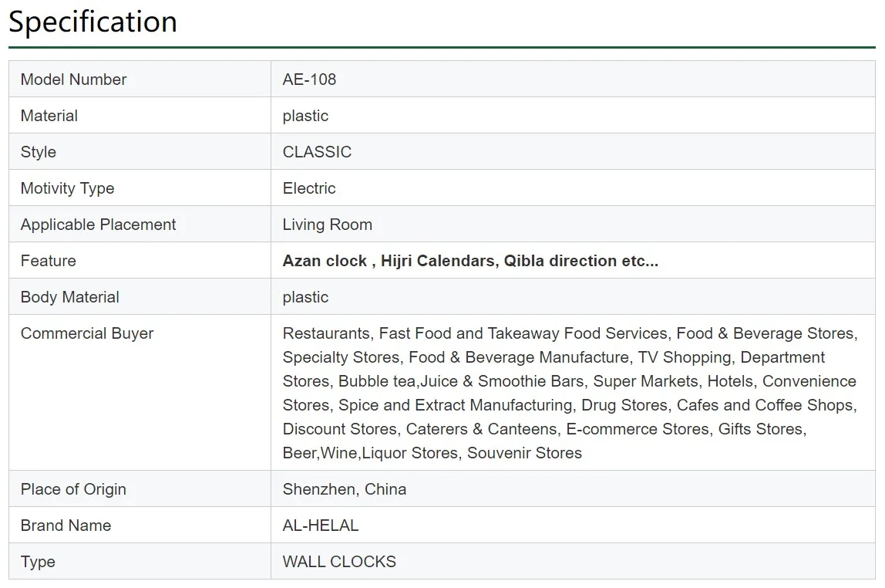
Task: Click the Brand Name label
Action: click(66, 525)
